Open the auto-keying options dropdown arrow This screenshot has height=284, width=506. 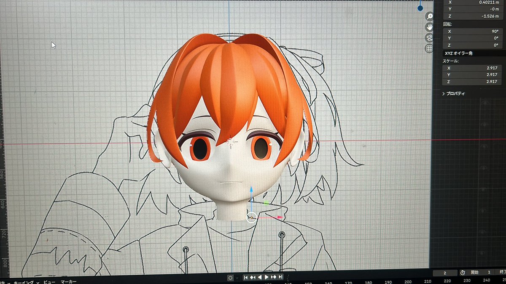237,277
